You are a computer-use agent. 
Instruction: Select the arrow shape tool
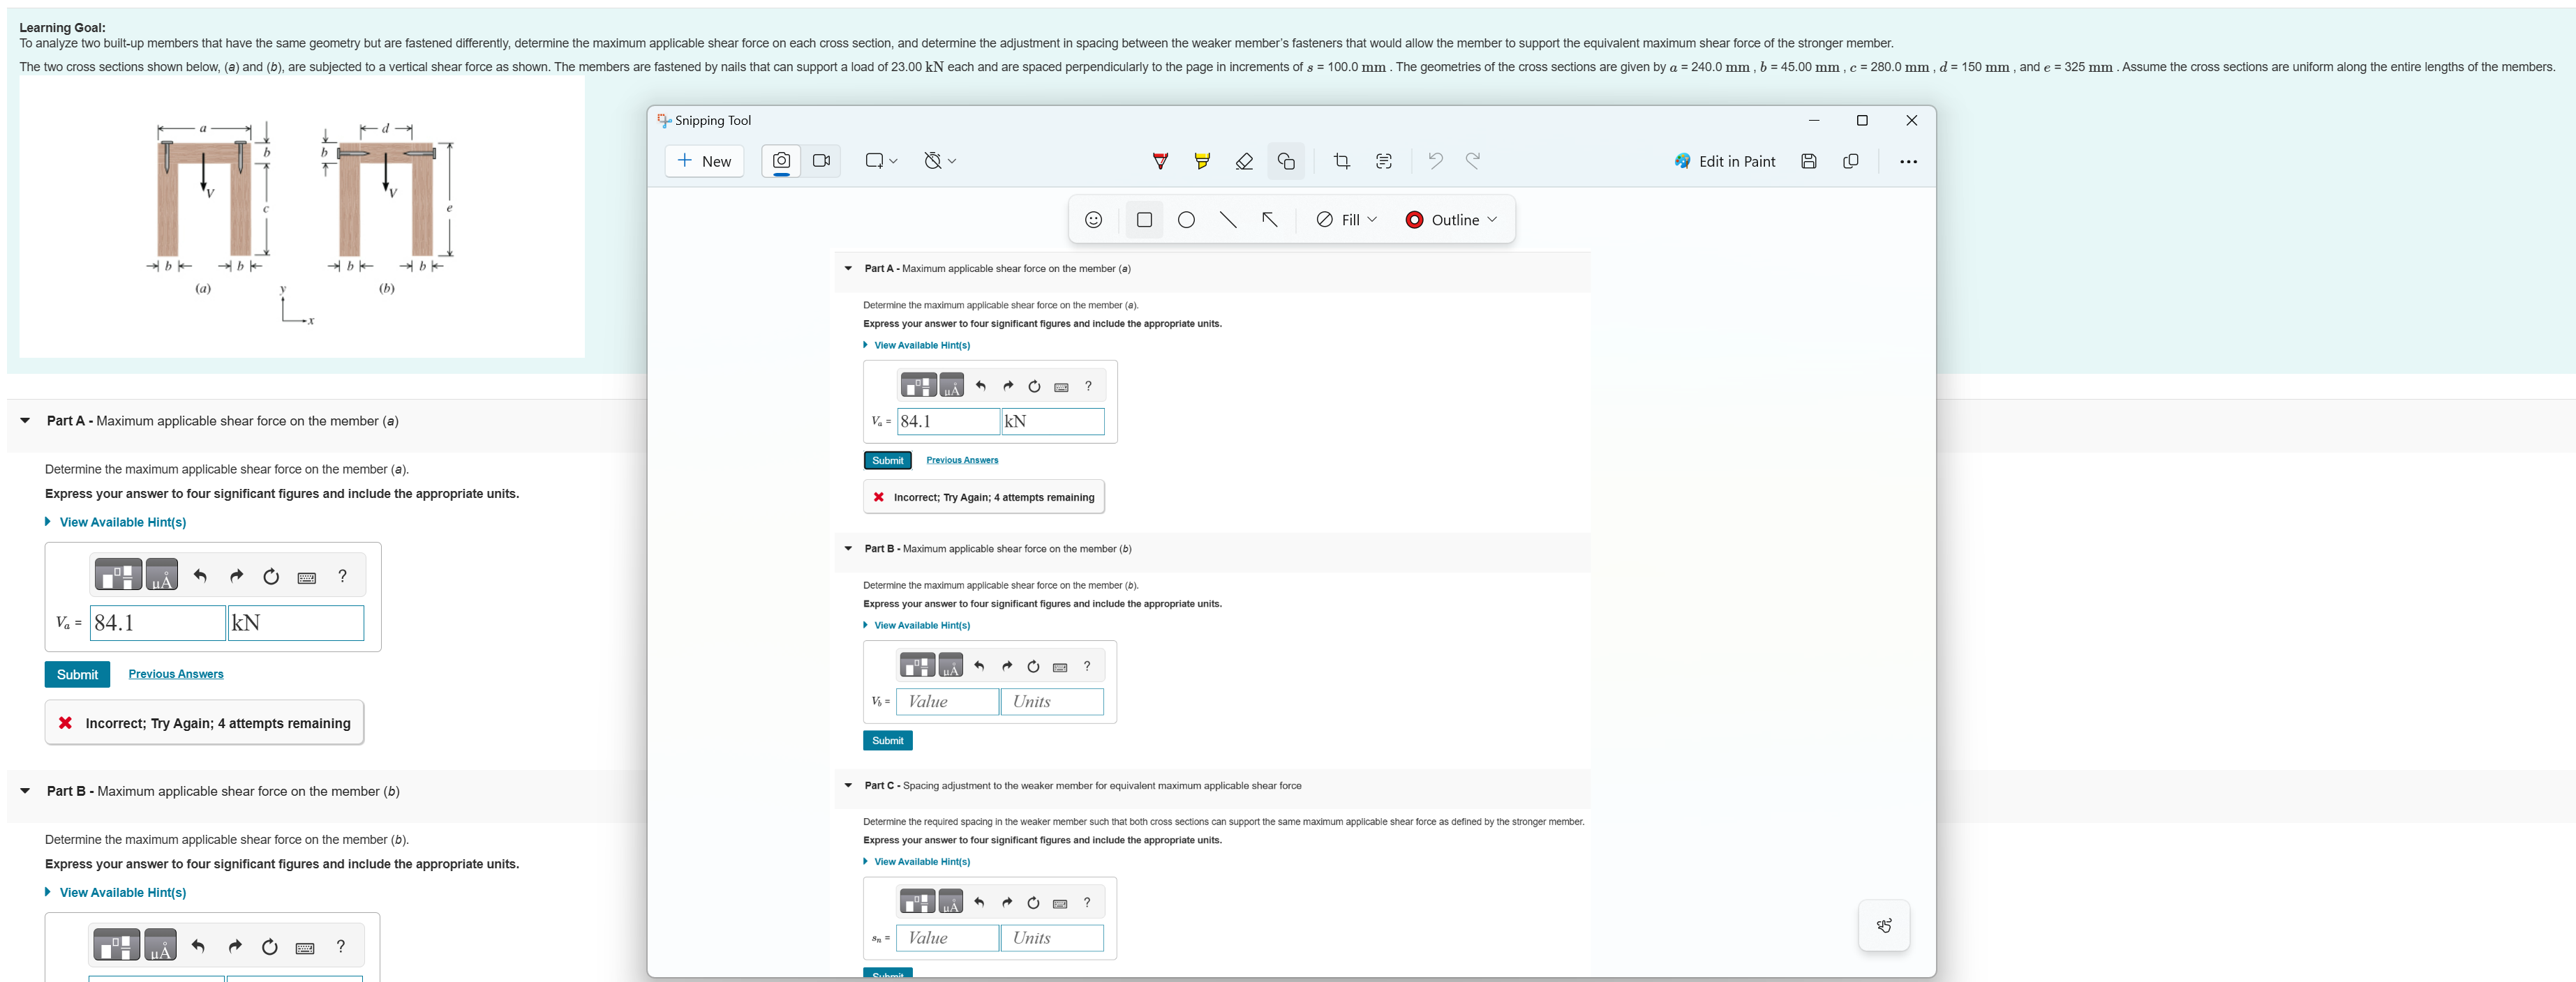(x=1269, y=220)
